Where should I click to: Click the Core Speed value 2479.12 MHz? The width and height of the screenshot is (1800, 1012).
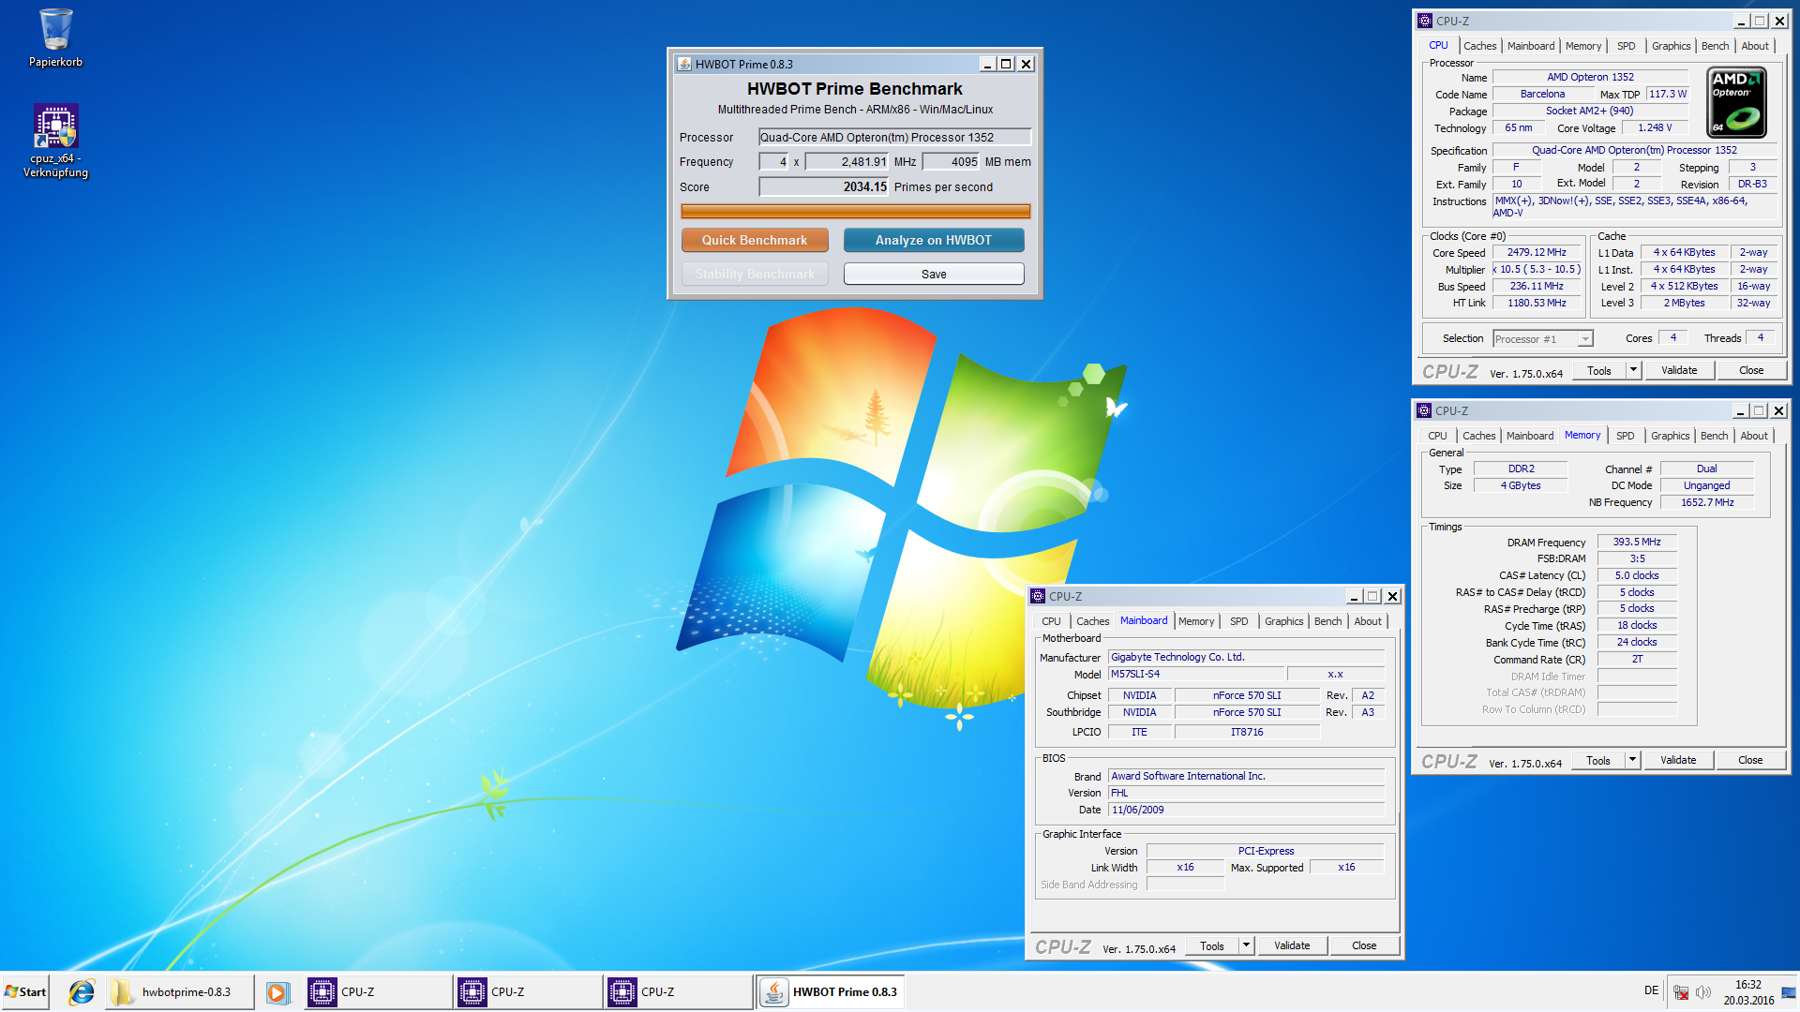1537,253
